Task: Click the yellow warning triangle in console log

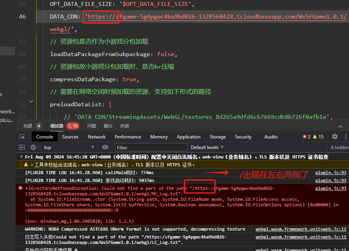Action: (26, 164)
